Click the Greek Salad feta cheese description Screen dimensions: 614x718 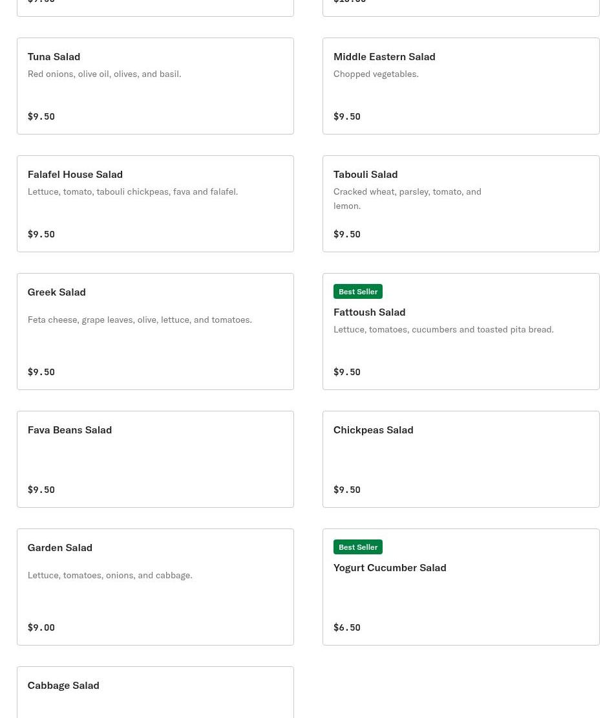click(x=140, y=320)
